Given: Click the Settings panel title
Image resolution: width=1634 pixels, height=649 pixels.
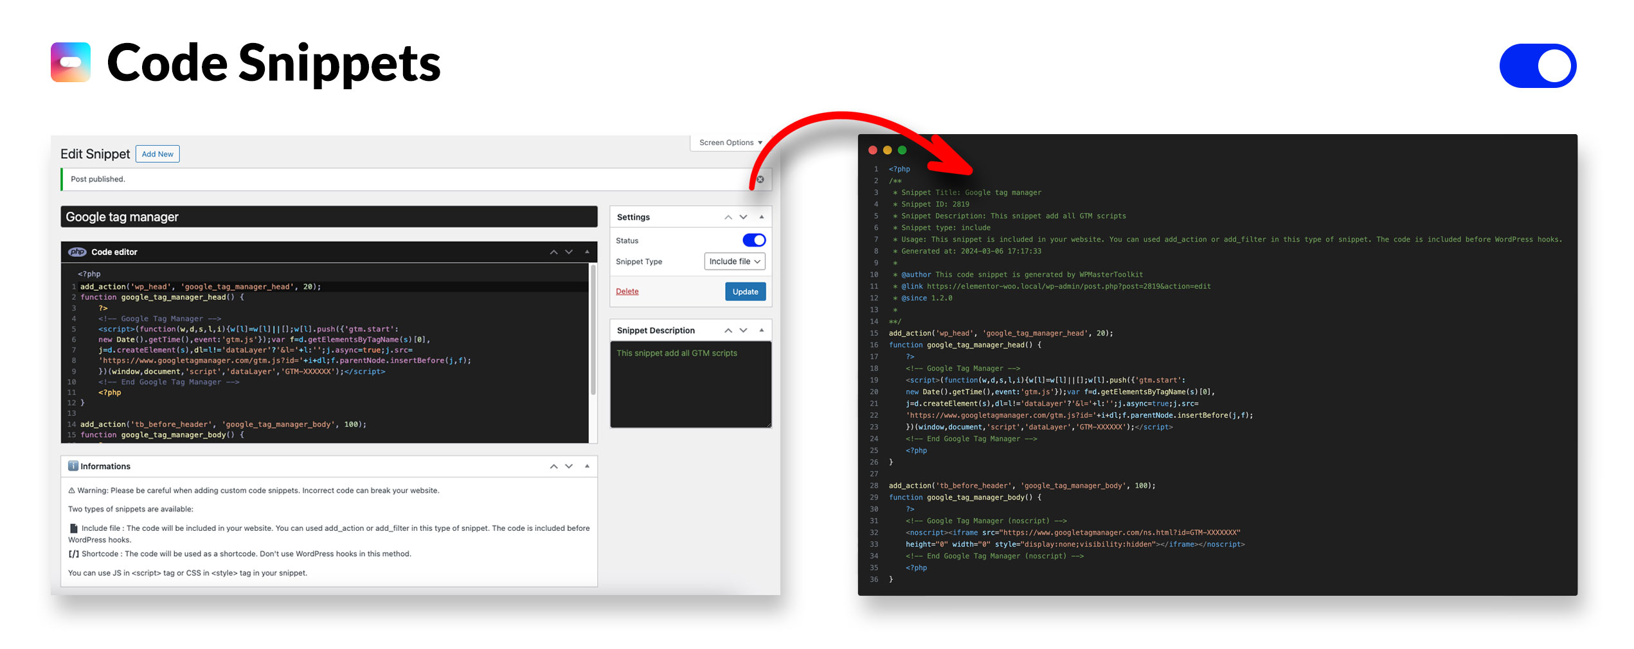Looking at the screenshot, I should (x=633, y=217).
